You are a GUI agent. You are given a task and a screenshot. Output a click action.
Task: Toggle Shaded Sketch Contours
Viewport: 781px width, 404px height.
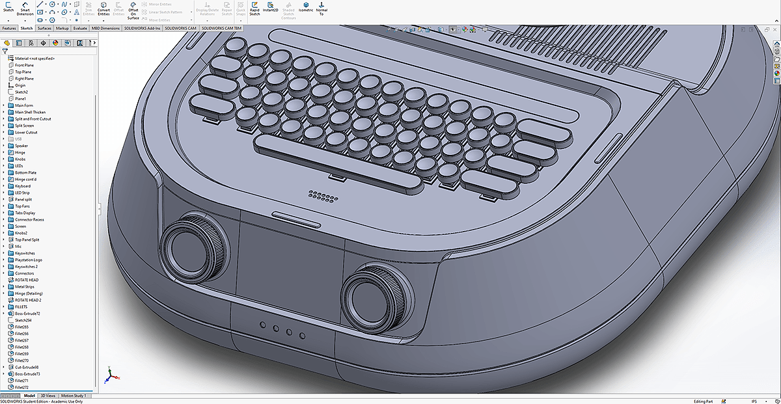[288, 10]
